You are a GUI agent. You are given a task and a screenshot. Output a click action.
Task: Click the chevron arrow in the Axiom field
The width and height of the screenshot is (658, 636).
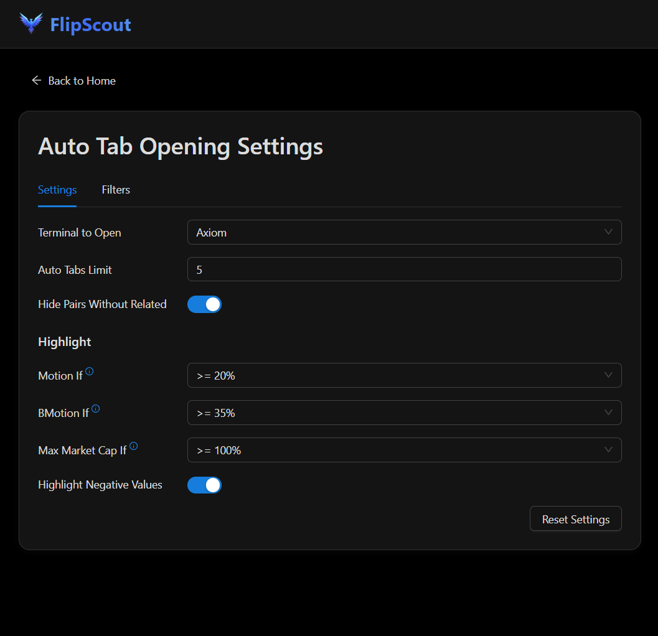(x=608, y=232)
